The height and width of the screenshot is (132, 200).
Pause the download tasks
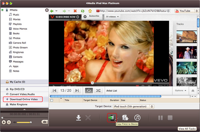160,118
